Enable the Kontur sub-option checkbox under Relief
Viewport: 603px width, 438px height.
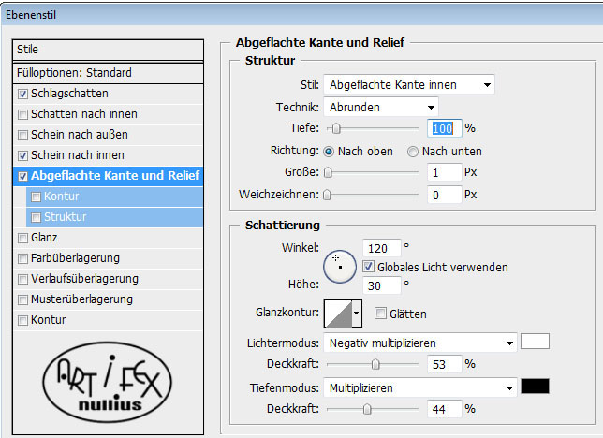click(36, 197)
